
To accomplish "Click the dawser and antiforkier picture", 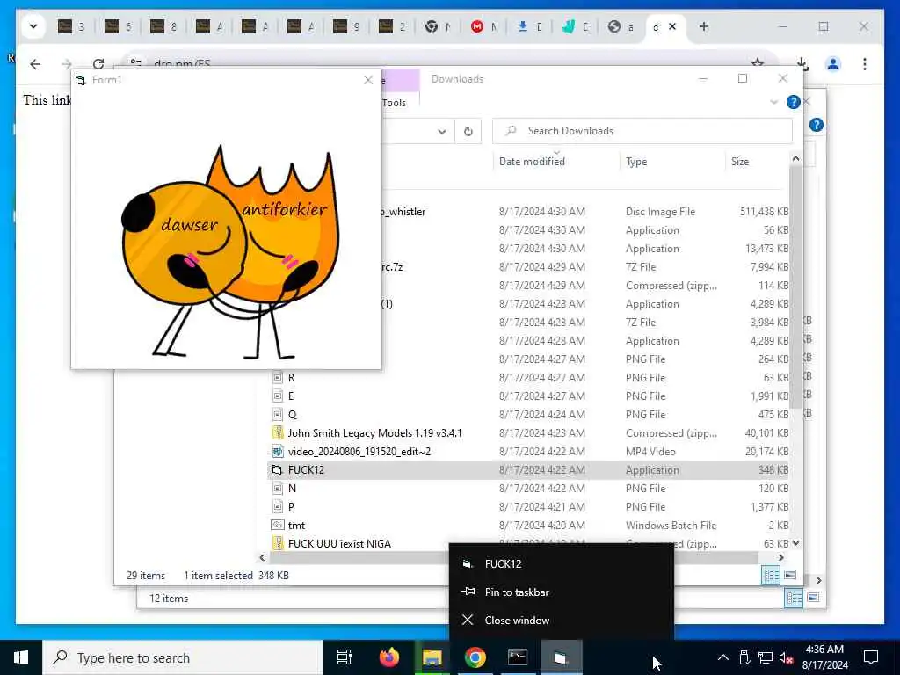I will 230,251.
